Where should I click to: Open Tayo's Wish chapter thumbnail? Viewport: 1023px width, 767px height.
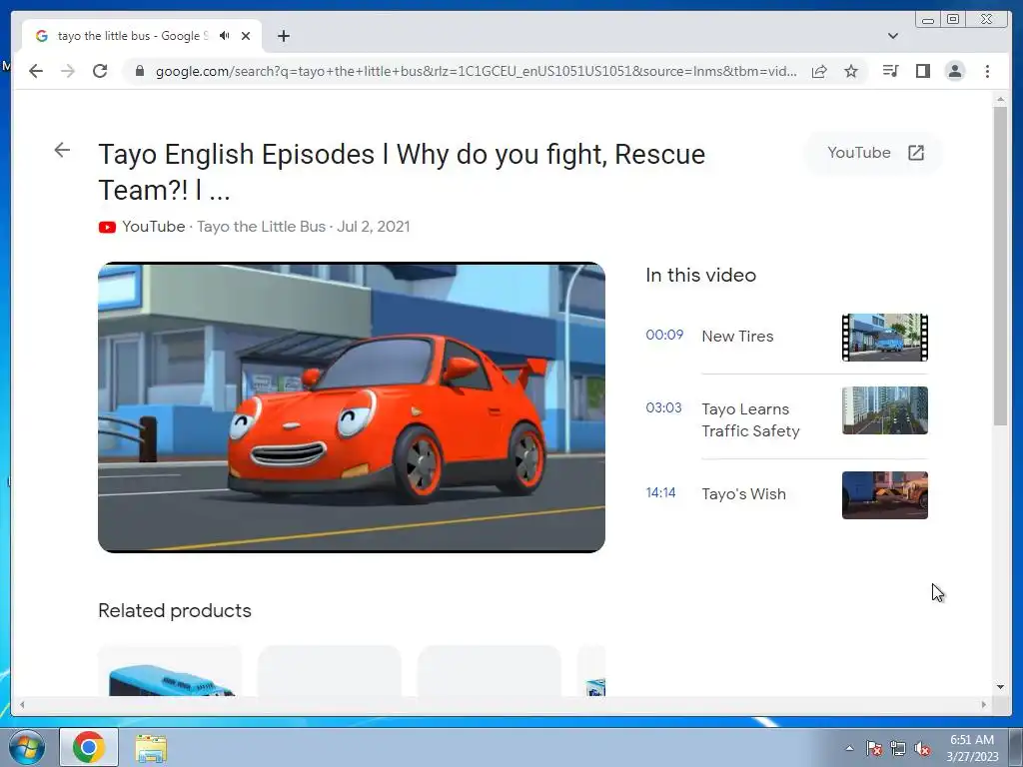tap(885, 495)
